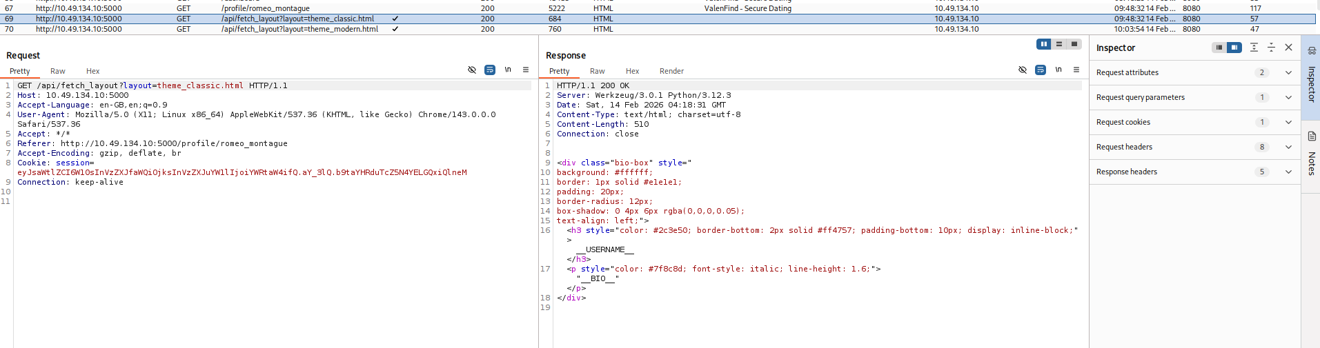The height and width of the screenshot is (348, 1320).
Task: Click the Connection: keep-alive line
Action: point(70,182)
